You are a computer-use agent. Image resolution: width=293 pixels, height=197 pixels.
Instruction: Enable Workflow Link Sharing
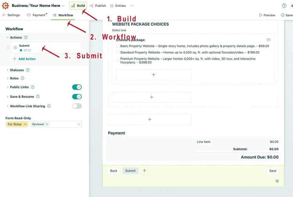[x=77, y=106]
